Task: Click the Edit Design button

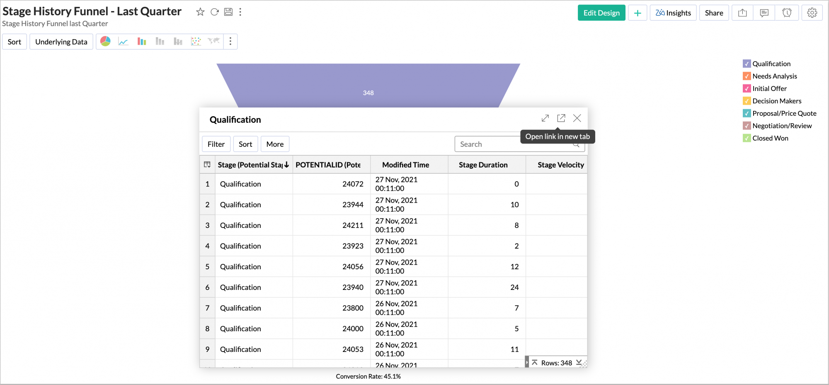Action: 601,12
